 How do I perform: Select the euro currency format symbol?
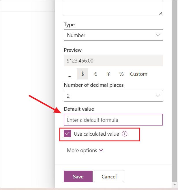pyautogui.click(x=95, y=74)
